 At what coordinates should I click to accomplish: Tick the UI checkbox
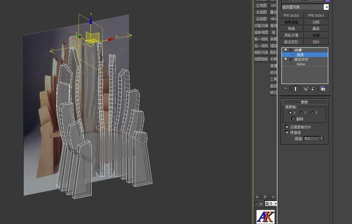[256, 204]
